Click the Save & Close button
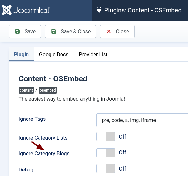This screenshot has height=176, width=188. [71, 31]
